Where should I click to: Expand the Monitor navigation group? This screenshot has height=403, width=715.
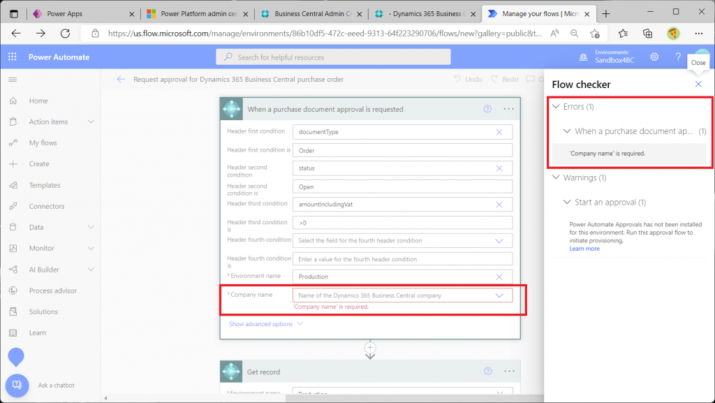91,248
